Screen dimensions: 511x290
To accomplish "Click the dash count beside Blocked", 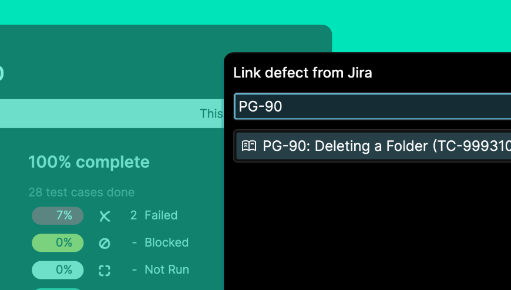I will point(134,242).
